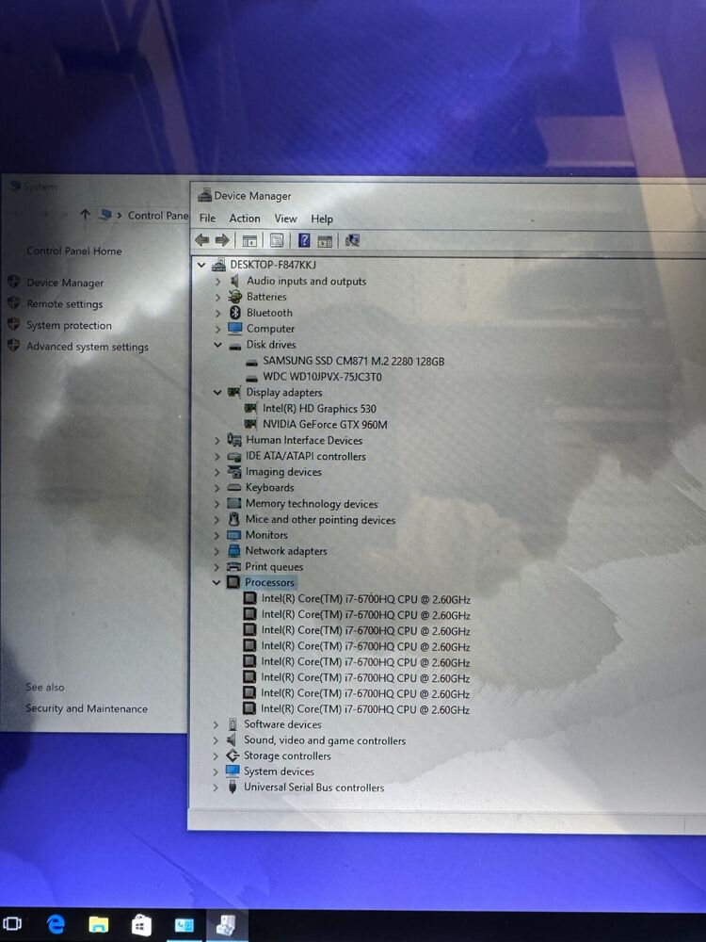Select WDC WD10JPVX-75JC3T0 drive
This screenshot has width=706, height=942.
pyautogui.click(x=322, y=377)
